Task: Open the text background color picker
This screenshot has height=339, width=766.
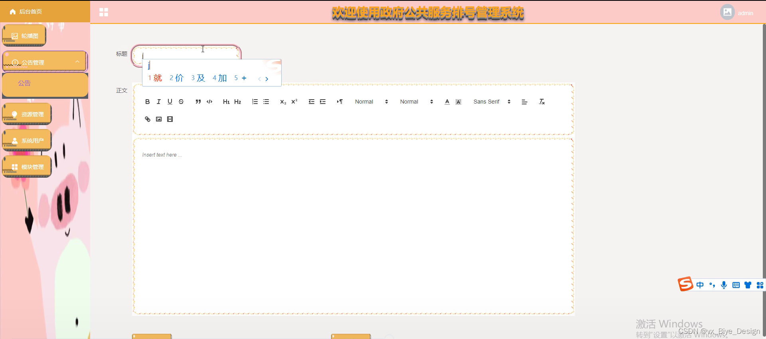Action: [458, 102]
